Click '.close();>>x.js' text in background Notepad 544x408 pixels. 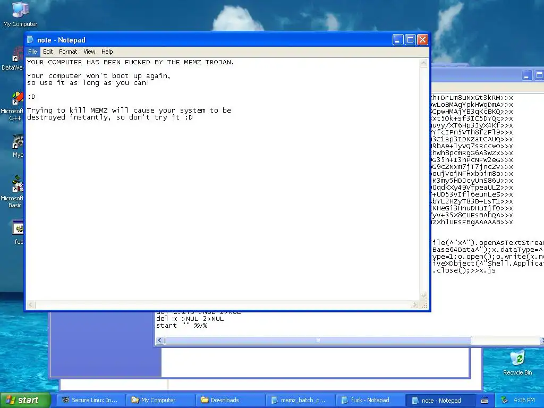click(463, 270)
